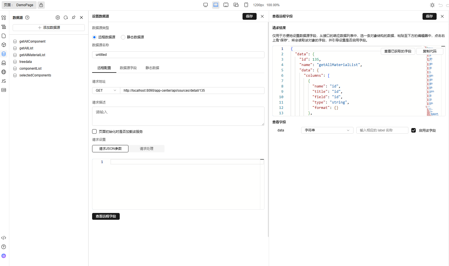Click the code minimap in response editor
This screenshot has width=449, height=266.
pyautogui.click(x=433, y=81)
